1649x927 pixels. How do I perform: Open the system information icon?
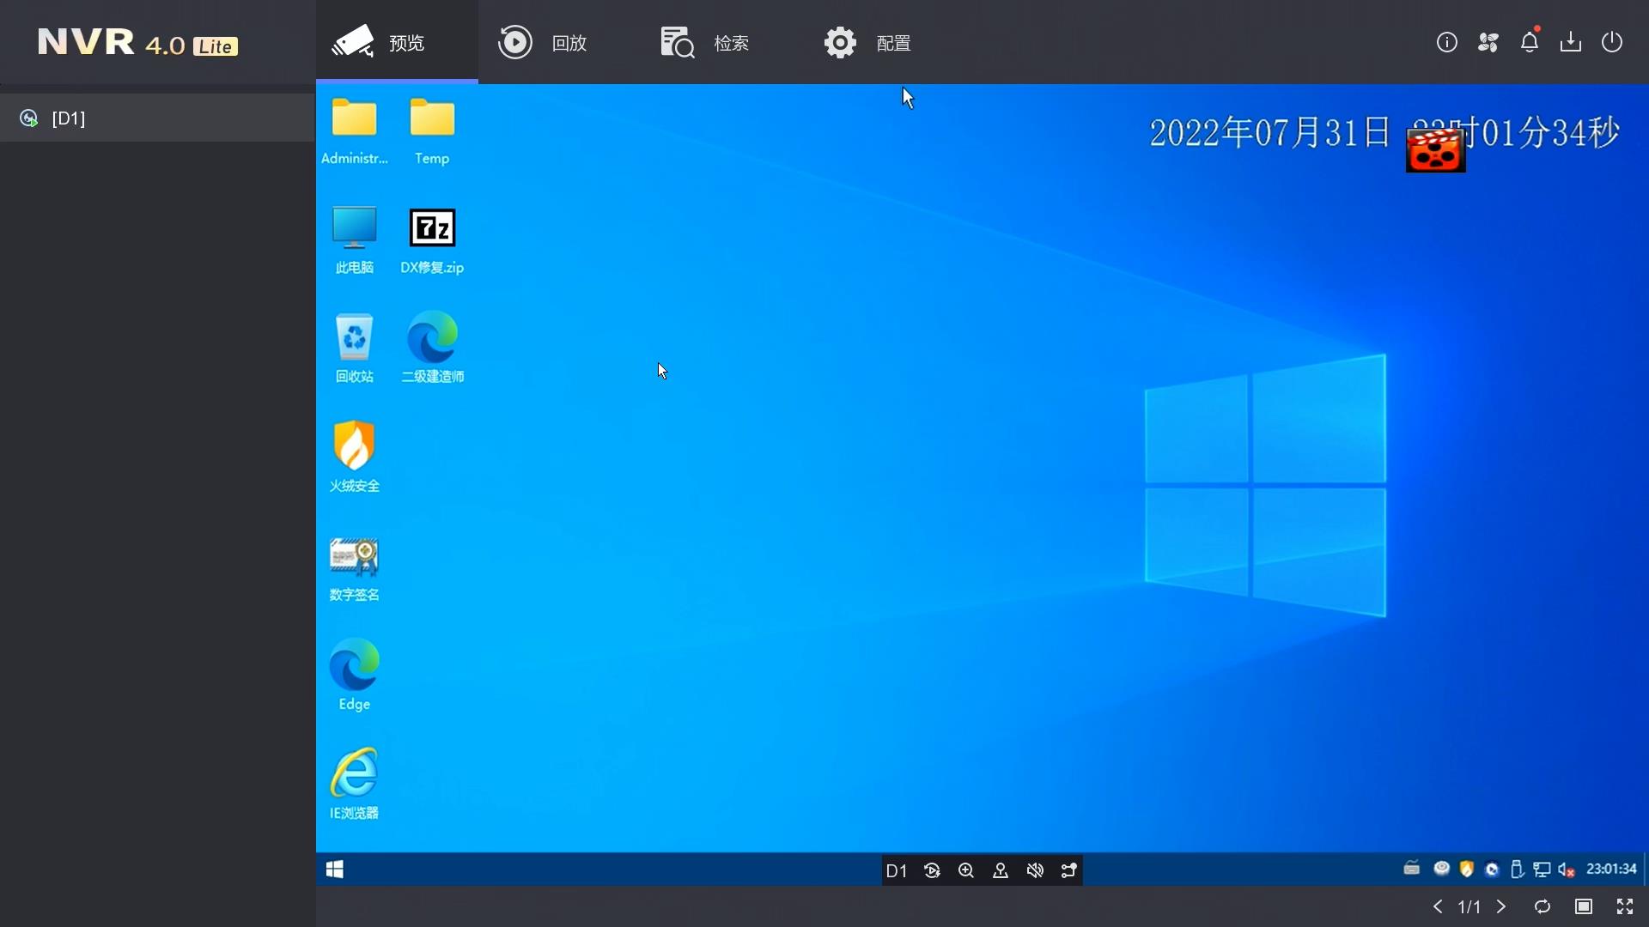(1447, 42)
